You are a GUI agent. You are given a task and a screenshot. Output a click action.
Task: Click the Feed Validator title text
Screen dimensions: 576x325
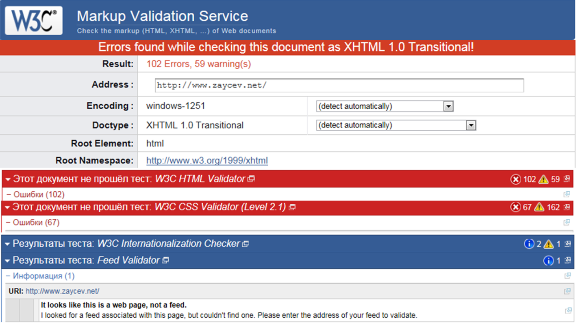[128, 260]
